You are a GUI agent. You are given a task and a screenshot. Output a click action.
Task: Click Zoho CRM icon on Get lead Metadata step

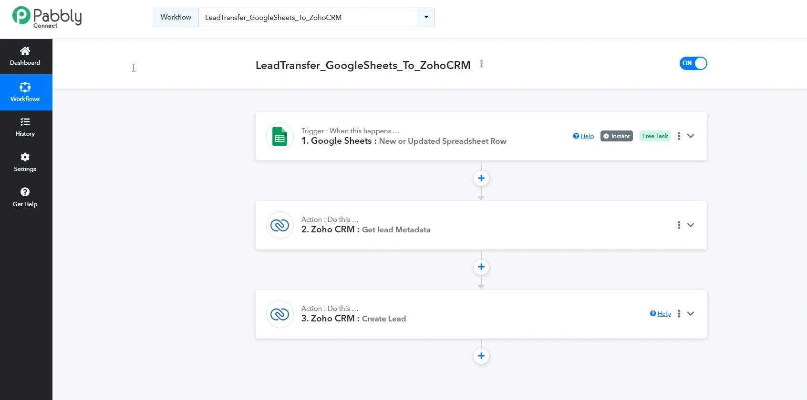280,225
